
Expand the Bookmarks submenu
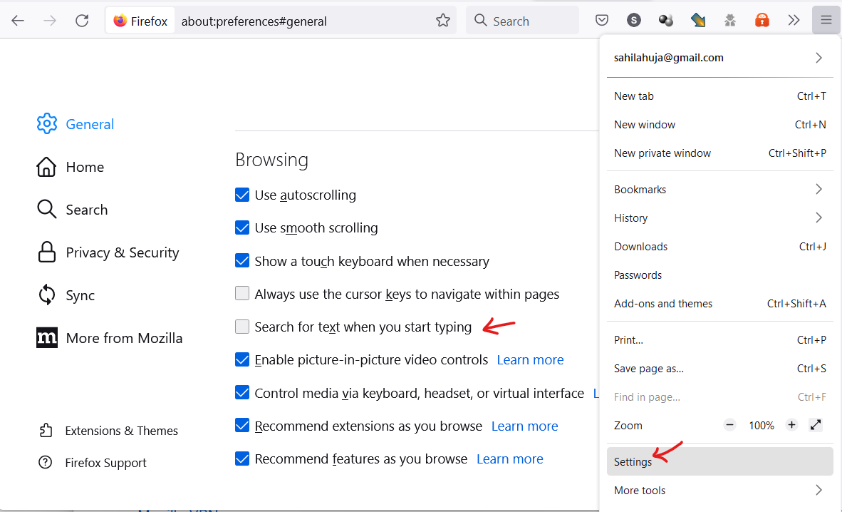click(x=719, y=190)
